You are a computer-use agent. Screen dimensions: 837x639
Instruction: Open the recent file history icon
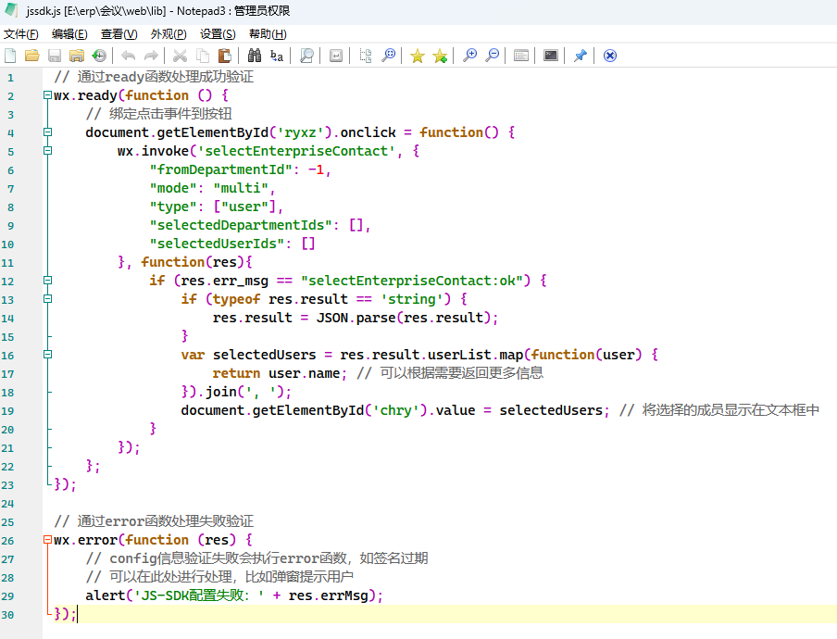click(99, 56)
